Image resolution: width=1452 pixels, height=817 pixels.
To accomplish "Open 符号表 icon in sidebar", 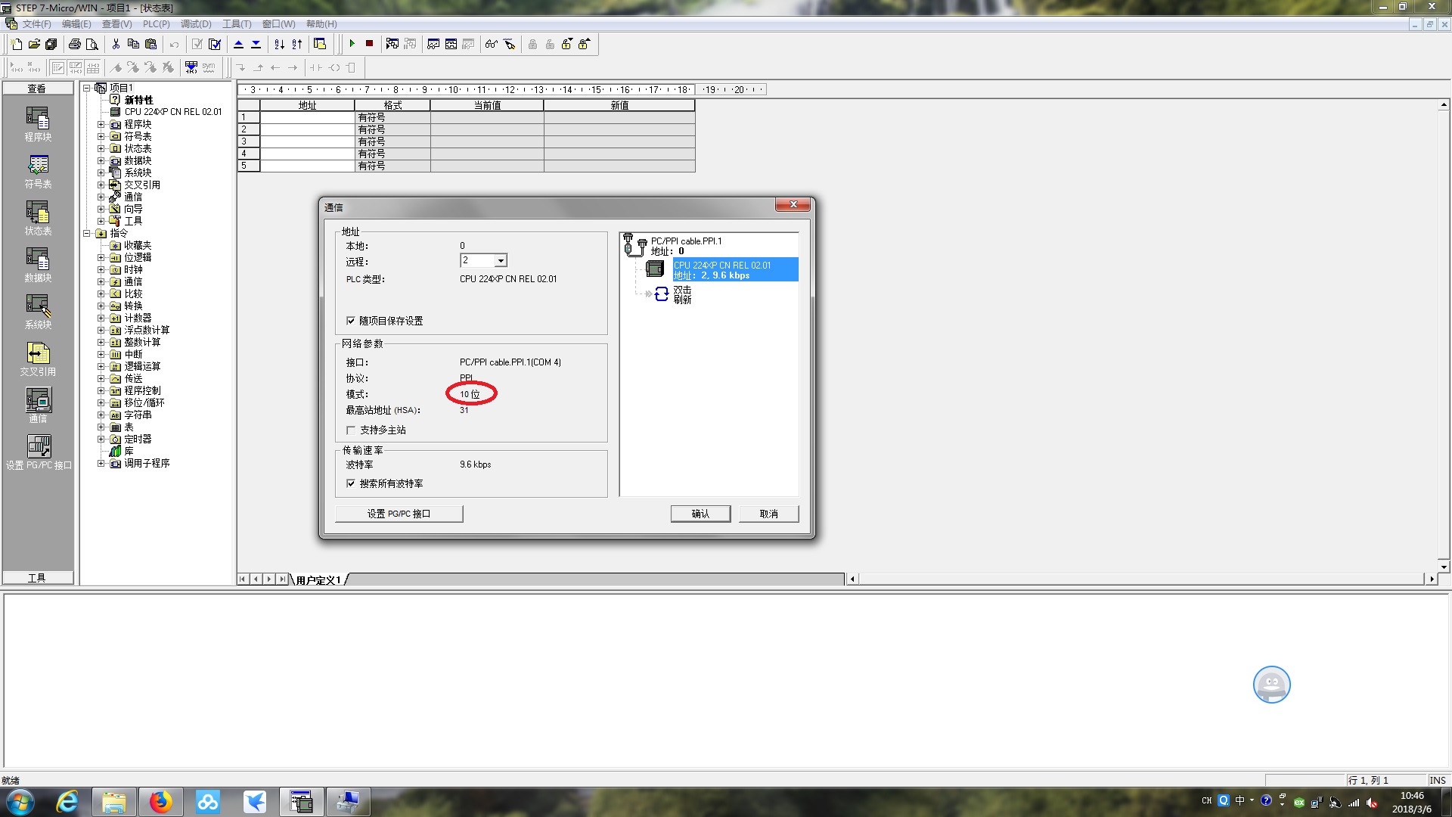I will click(x=38, y=165).
